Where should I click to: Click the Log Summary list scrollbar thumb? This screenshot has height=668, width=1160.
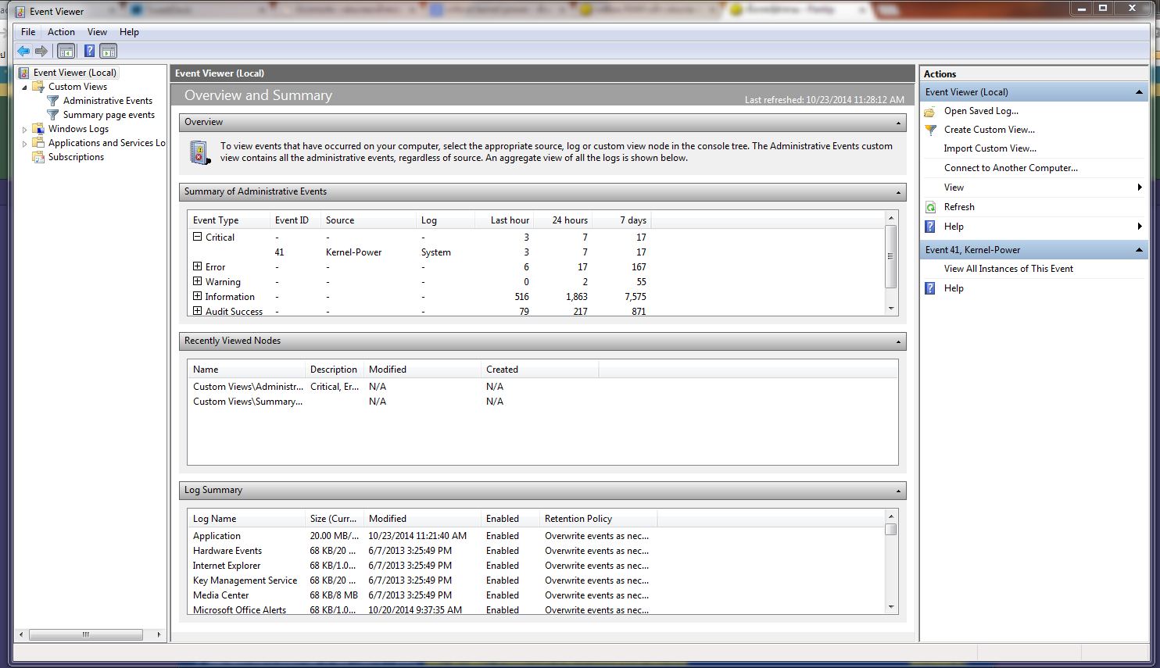click(x=891, y=529)
